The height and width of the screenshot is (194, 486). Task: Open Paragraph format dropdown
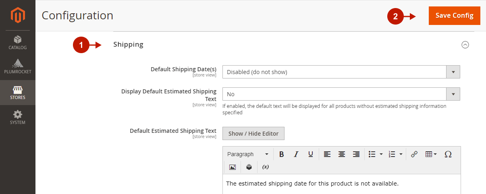pos(248,154)
